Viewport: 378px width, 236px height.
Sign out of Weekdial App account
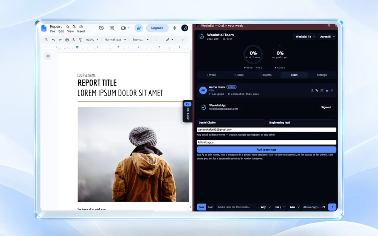coord(326,107)
